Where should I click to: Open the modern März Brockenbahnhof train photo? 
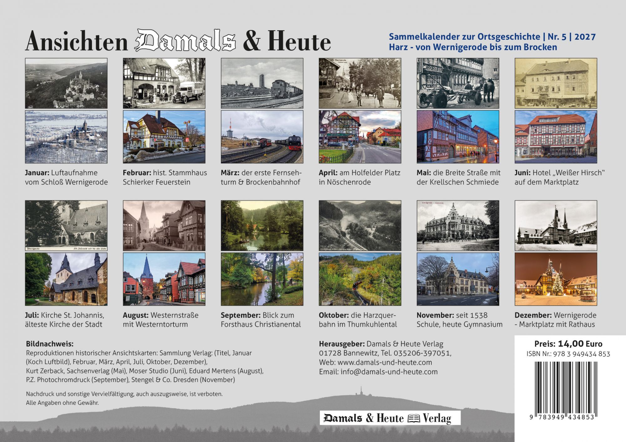coord(262,137)
